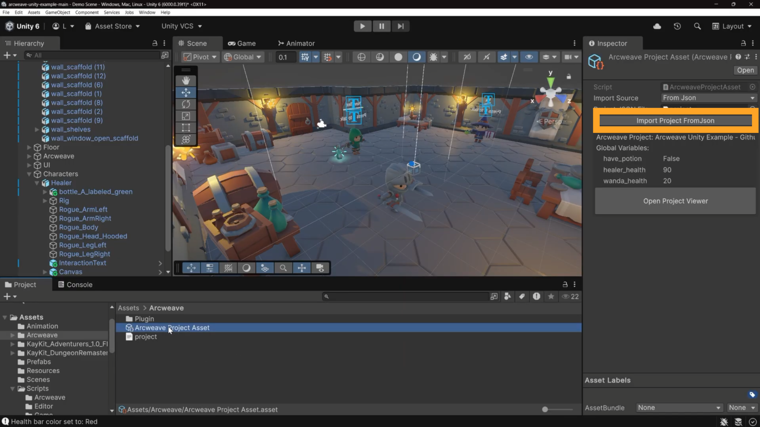Select the Hand view tool
The height and width of the screenshot is (427, 760).
[x=186, y=81]
